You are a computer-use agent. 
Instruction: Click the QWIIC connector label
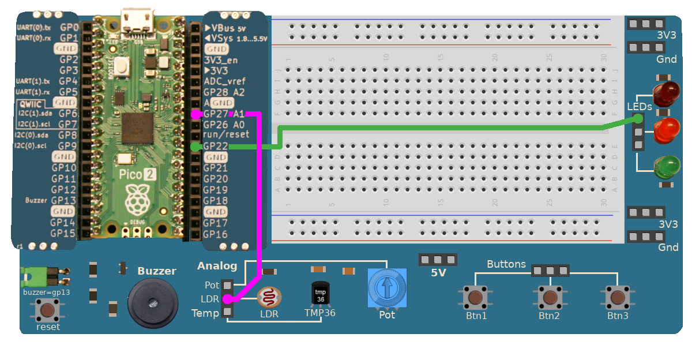tap(32, 103)
